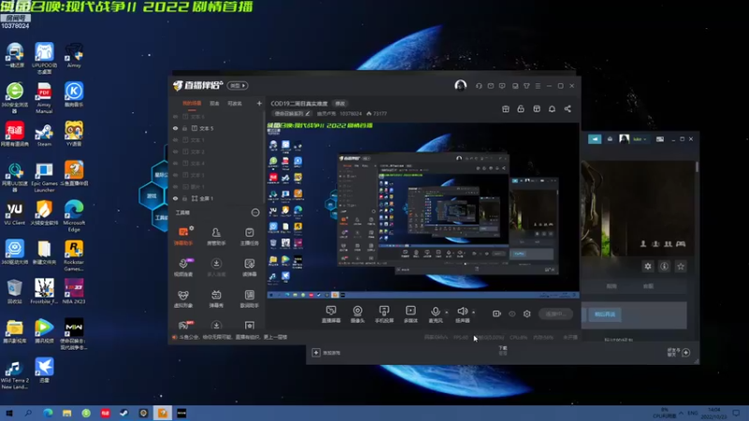Viewport: 749px width, 421px height.
Task: Click the 添加游戏 link in Steam window
Action: pyautogui.click(x=327, y=353)
